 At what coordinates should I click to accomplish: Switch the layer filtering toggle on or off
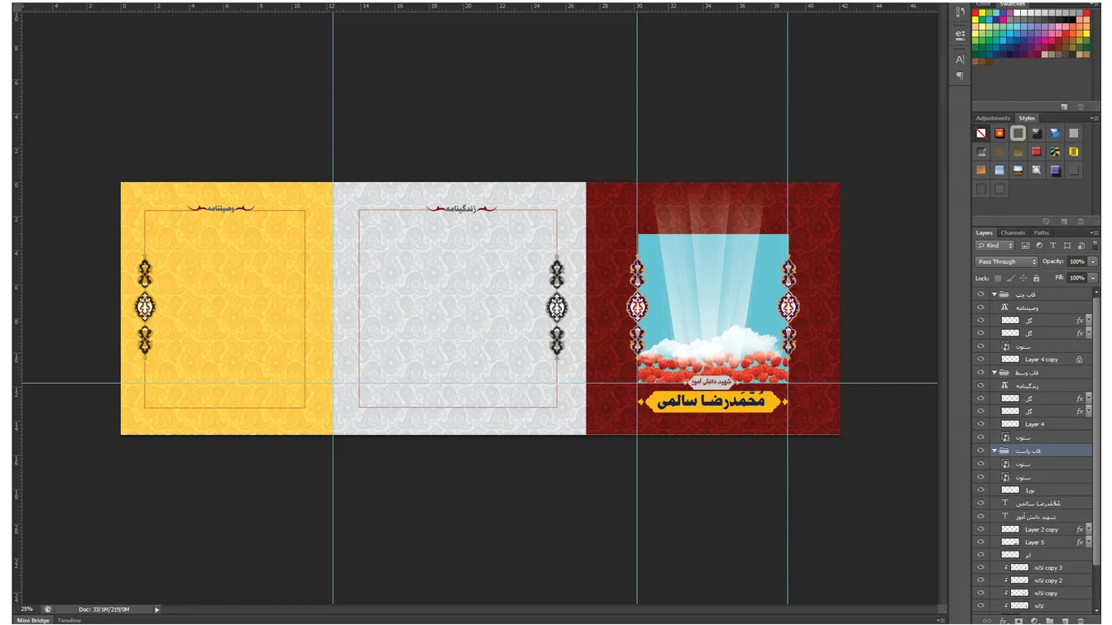click(1095, 246)
